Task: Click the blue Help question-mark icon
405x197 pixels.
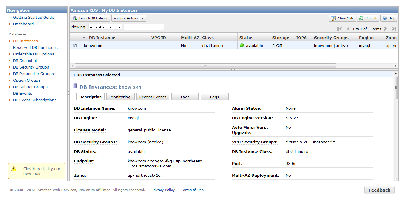Action: [x=385, y=18]
